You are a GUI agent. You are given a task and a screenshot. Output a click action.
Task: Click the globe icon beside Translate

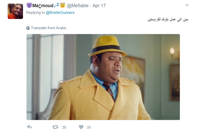28,28
